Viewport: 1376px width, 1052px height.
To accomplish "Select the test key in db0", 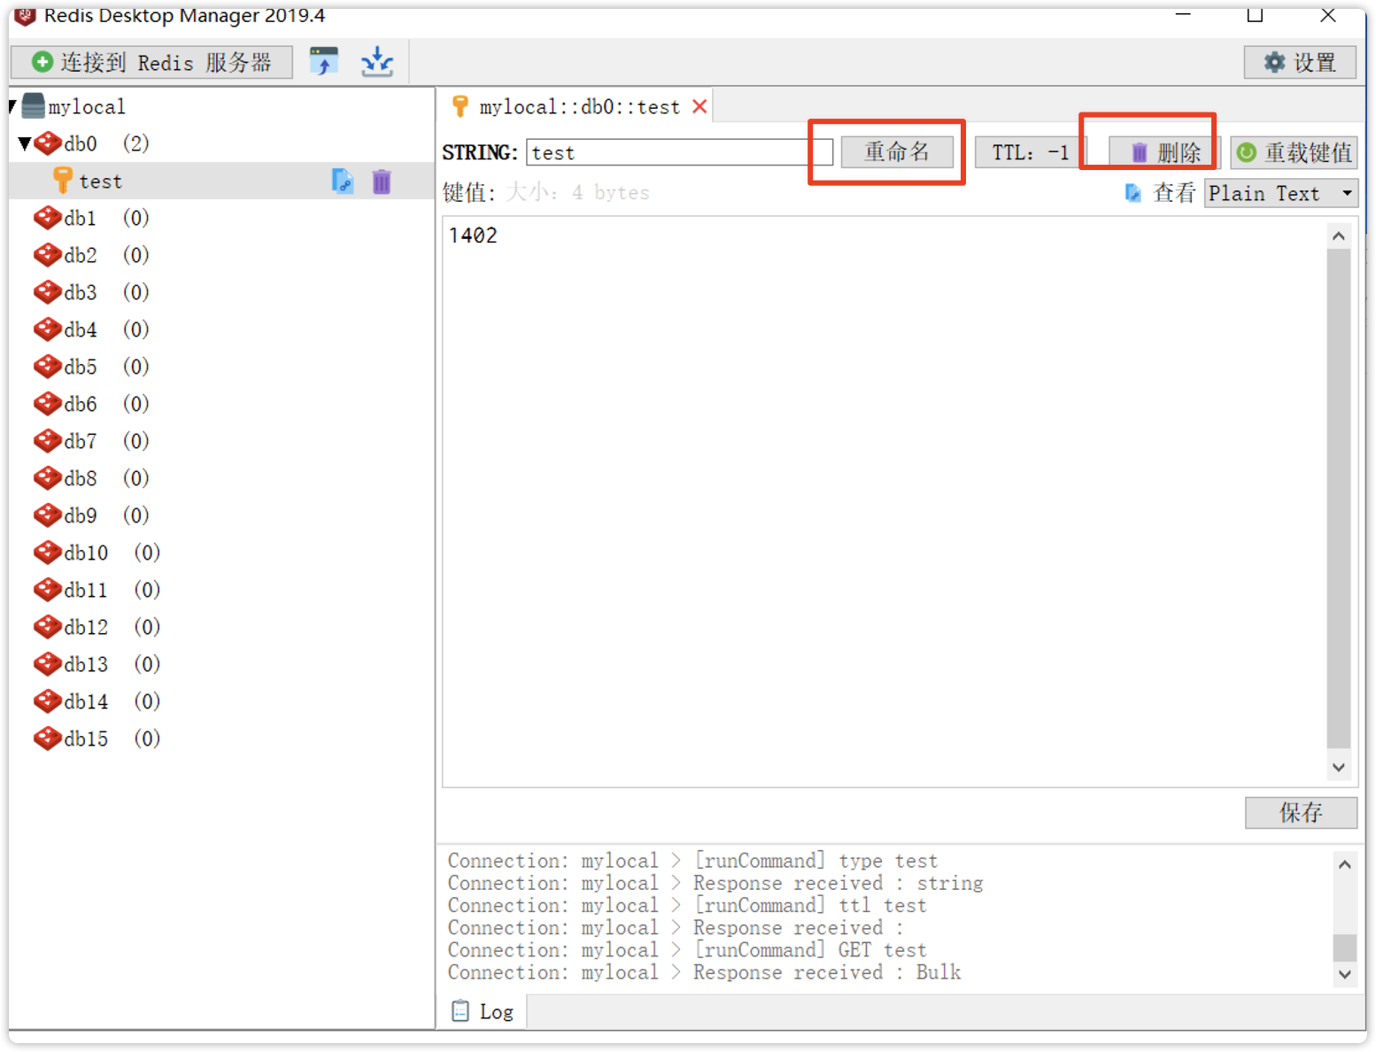I will 100,182.
